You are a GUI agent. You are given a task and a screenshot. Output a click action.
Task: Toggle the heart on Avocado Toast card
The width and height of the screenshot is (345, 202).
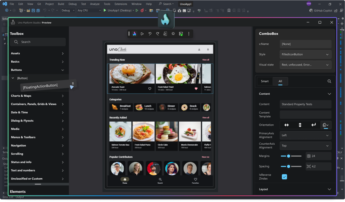coord(150,89)
